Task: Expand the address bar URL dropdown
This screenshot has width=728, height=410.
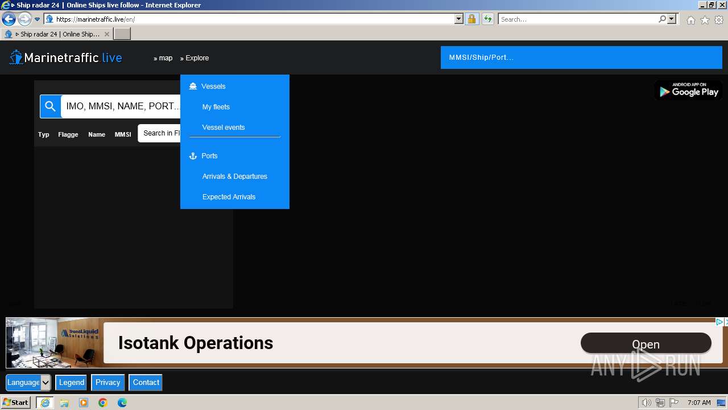Action: 459,19
